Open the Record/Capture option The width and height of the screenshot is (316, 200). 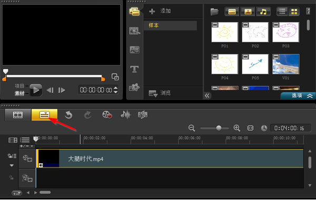[107, 115]
